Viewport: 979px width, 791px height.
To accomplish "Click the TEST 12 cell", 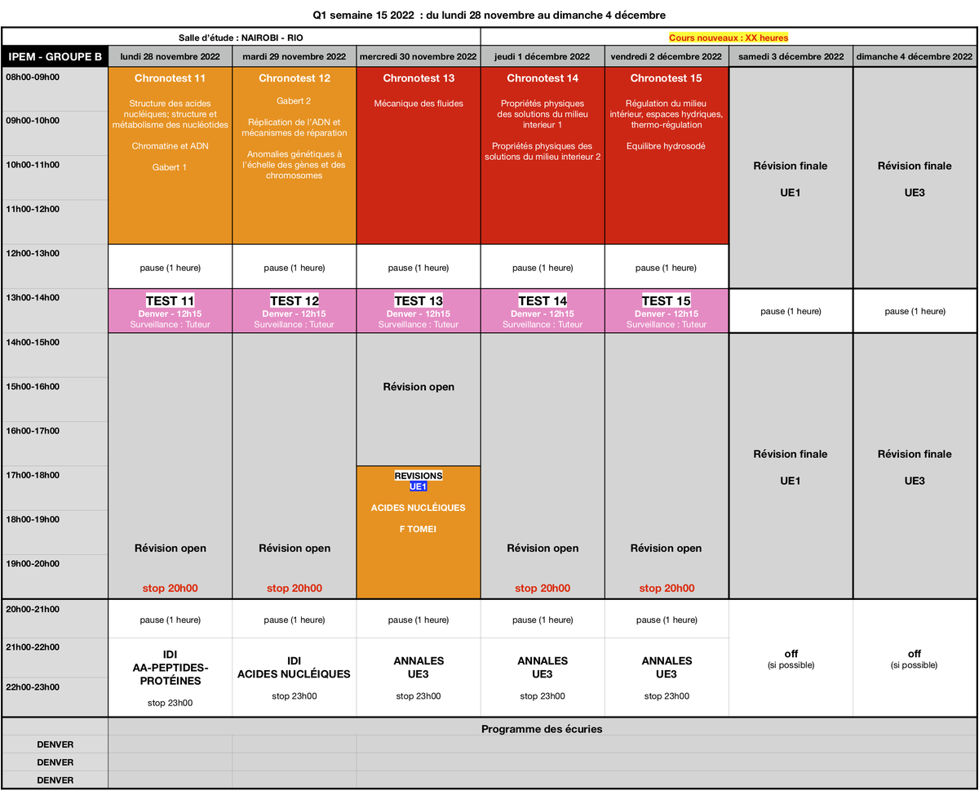I will click(295, 310).
